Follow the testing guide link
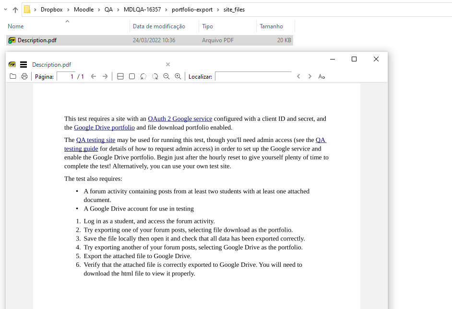The width and height of the screenshot is (452, 309). [81, 149]
